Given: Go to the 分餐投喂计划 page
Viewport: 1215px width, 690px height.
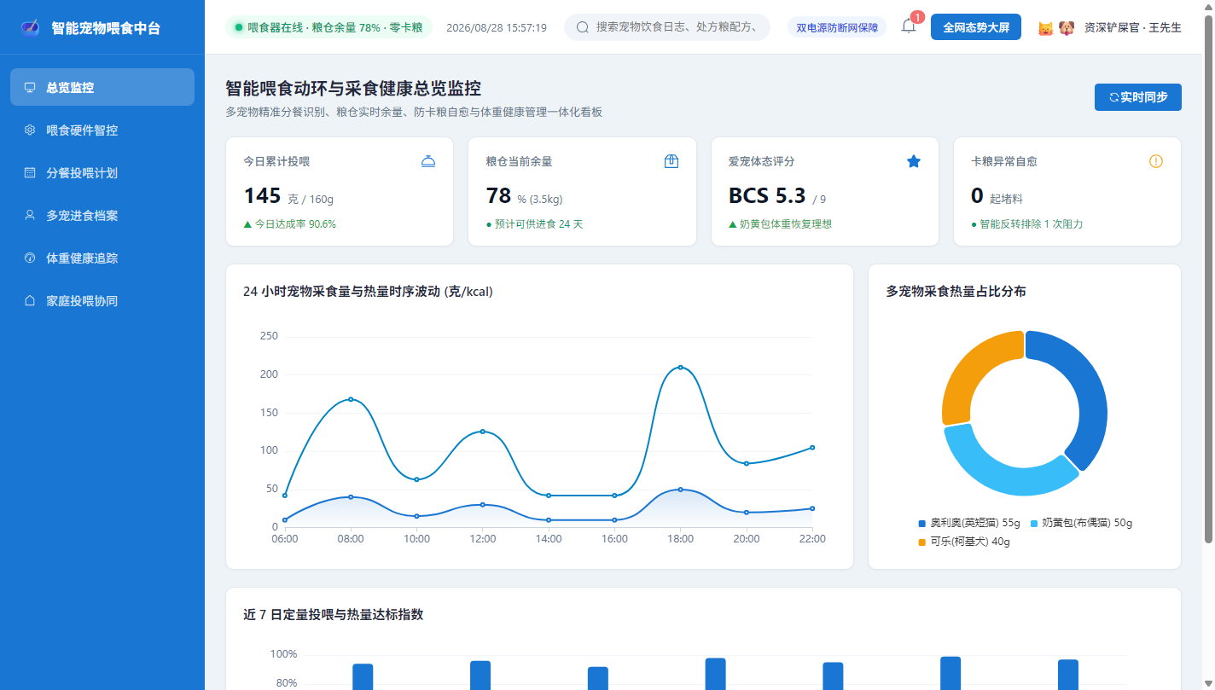Looking at the screenshot, I should point(102,172).
